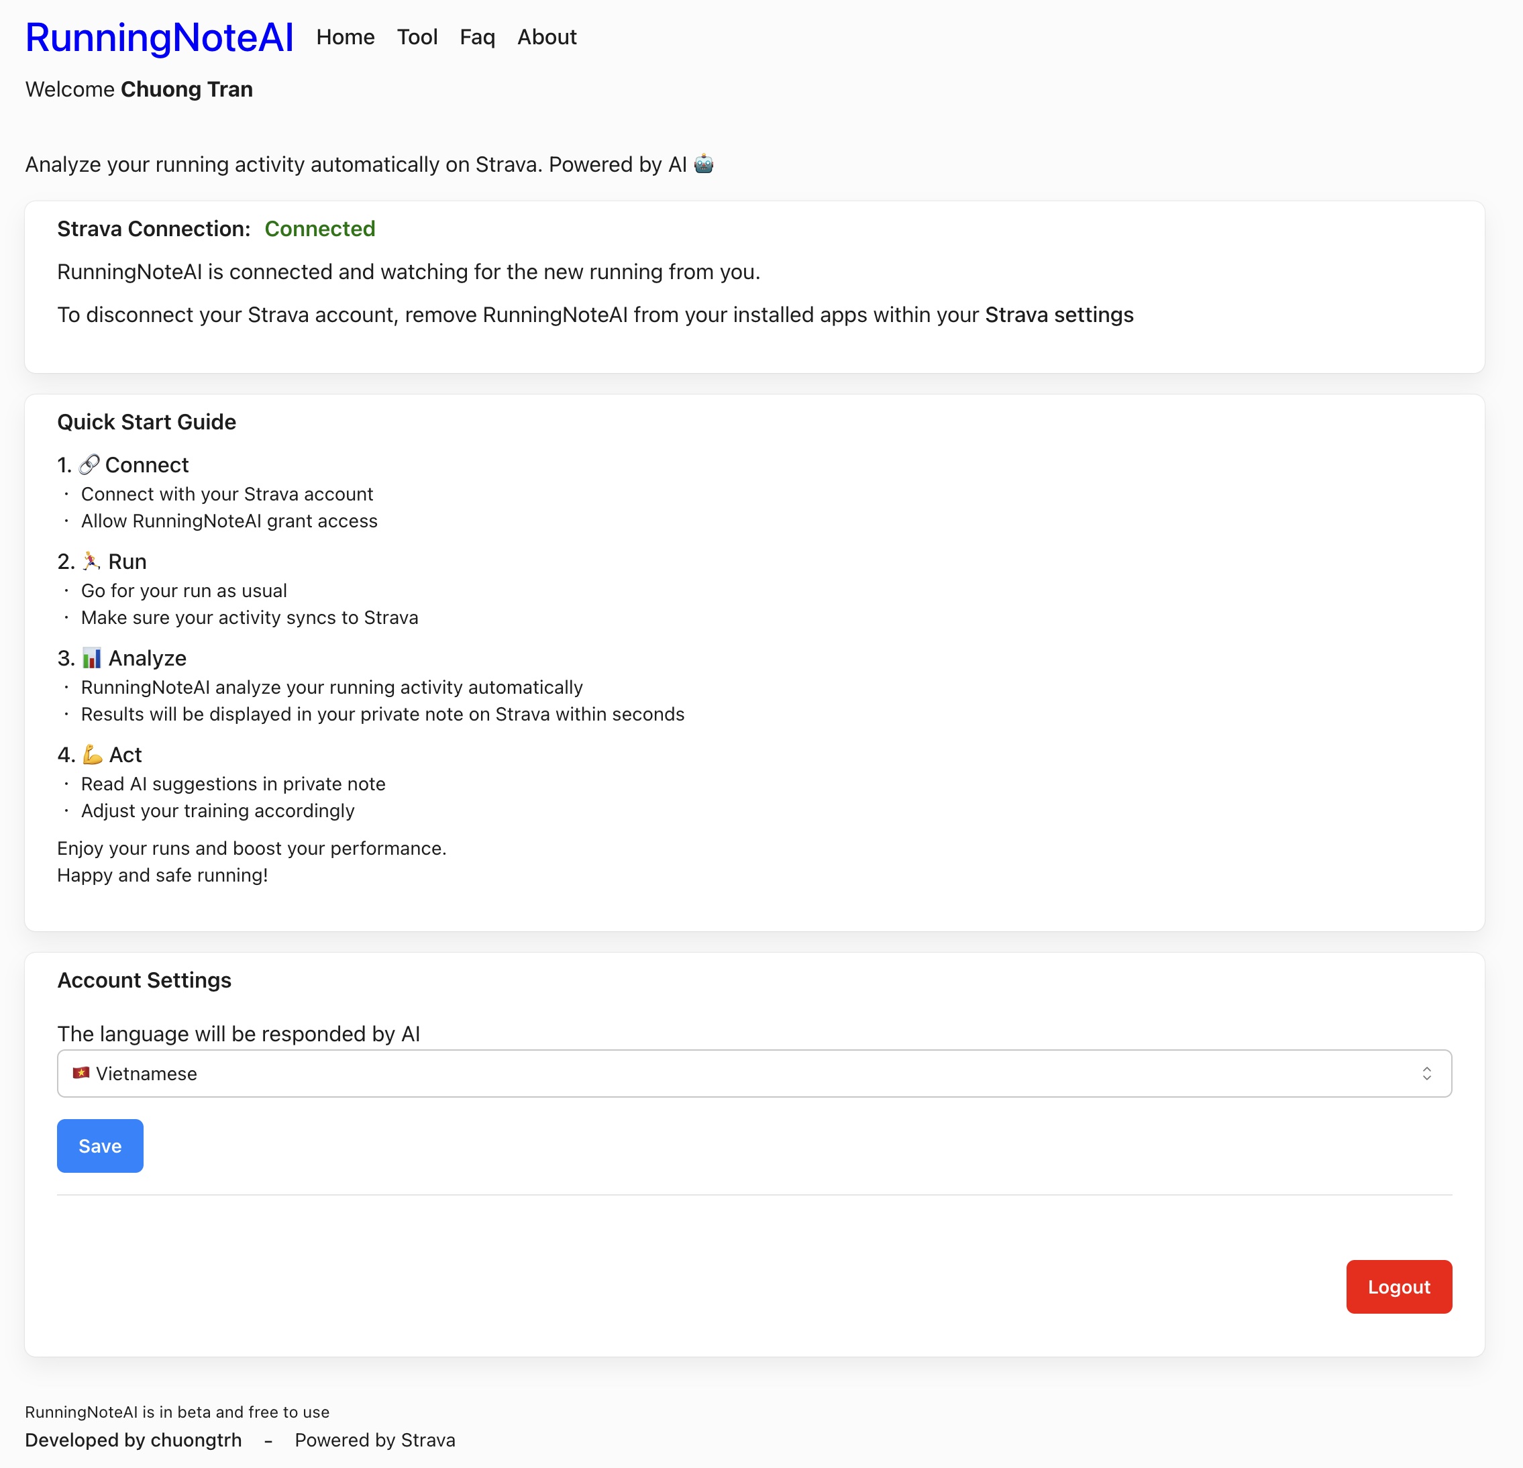
Task: Open the Home menu item
Action: (x=345, y=38)
